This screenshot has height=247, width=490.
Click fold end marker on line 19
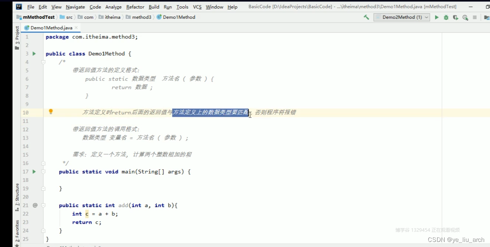coord(43,188)
